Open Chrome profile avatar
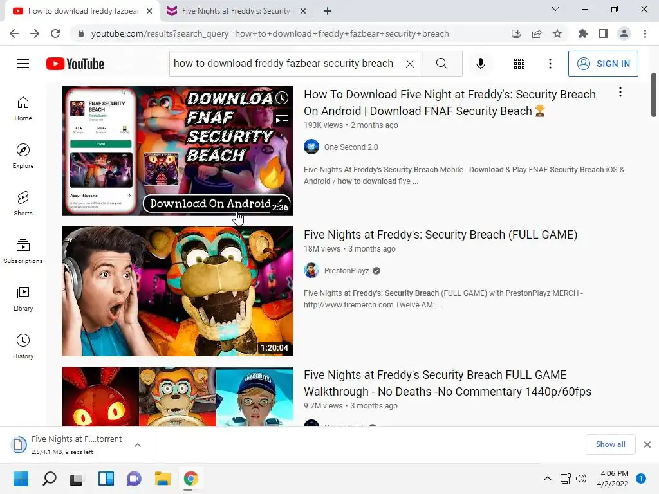Screen dimensions: 659x494 coord(624,33)
